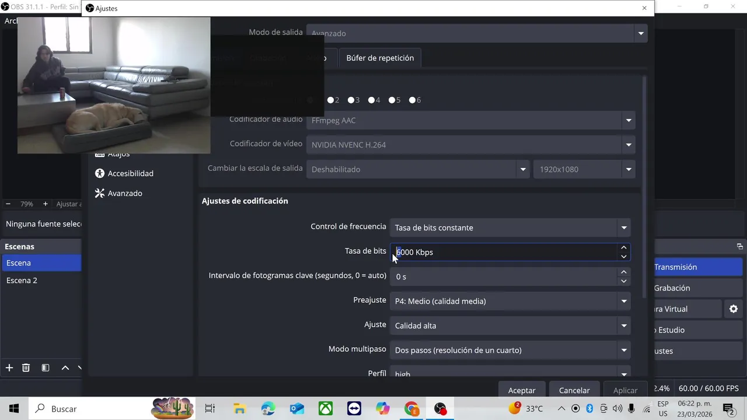The height and width of the screenshot is (420, 747).
Task: Show hidden system tray icons
Action: (x=561, y=408)
